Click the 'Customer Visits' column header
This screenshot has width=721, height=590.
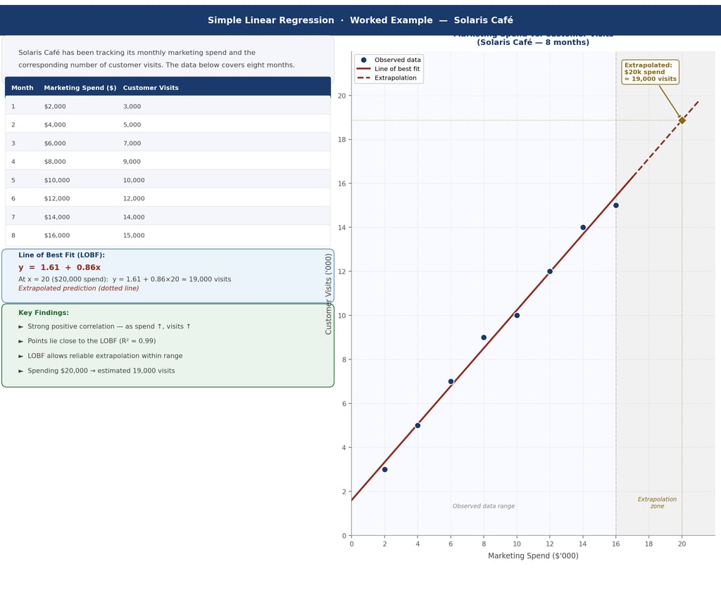coord(151,88)
